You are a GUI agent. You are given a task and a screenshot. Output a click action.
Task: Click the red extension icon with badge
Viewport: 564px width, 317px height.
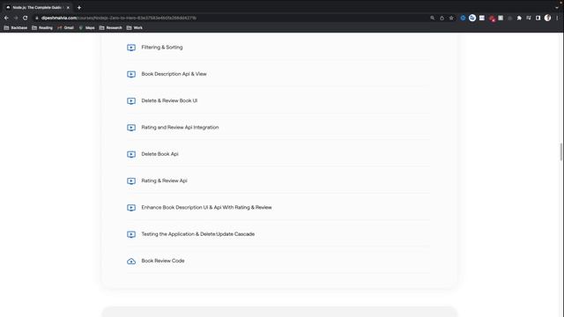tap(492, 18)
